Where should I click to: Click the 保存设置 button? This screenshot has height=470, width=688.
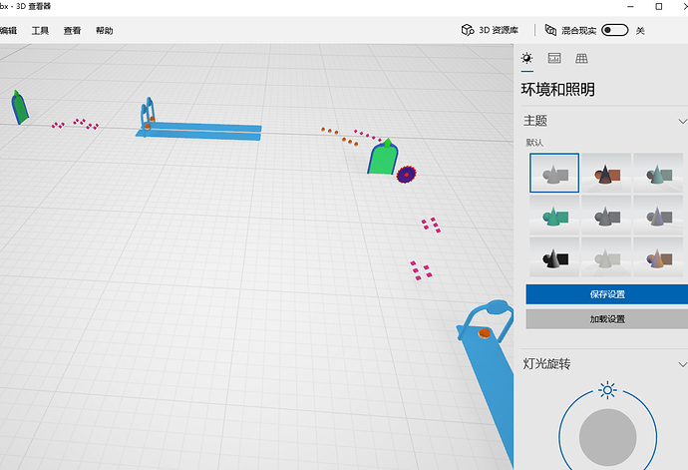coord(607,294)
